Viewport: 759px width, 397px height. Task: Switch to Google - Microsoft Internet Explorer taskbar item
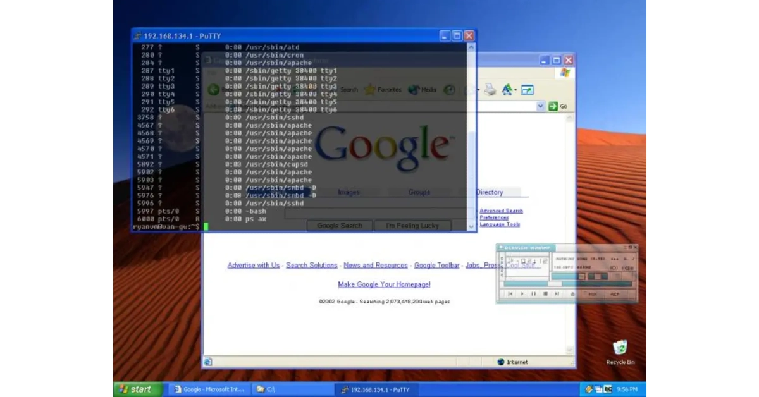(x=209, y=389)
